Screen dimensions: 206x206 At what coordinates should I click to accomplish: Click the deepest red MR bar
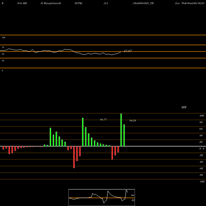(x=74, y=157)
